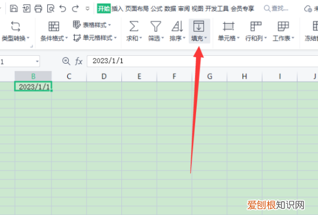
Task: Open the dialog launcher below 类型转换
Action: 31,46
